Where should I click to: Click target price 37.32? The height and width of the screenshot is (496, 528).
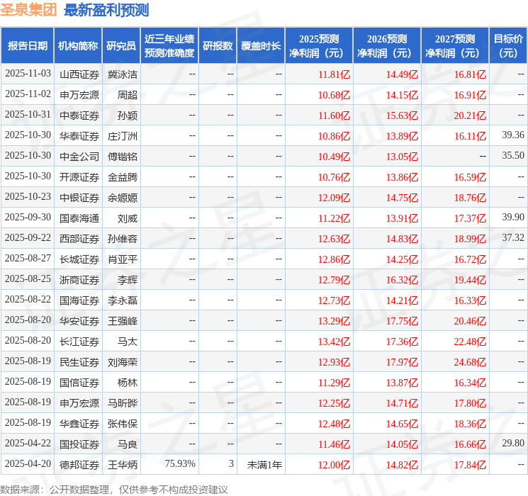513,238
